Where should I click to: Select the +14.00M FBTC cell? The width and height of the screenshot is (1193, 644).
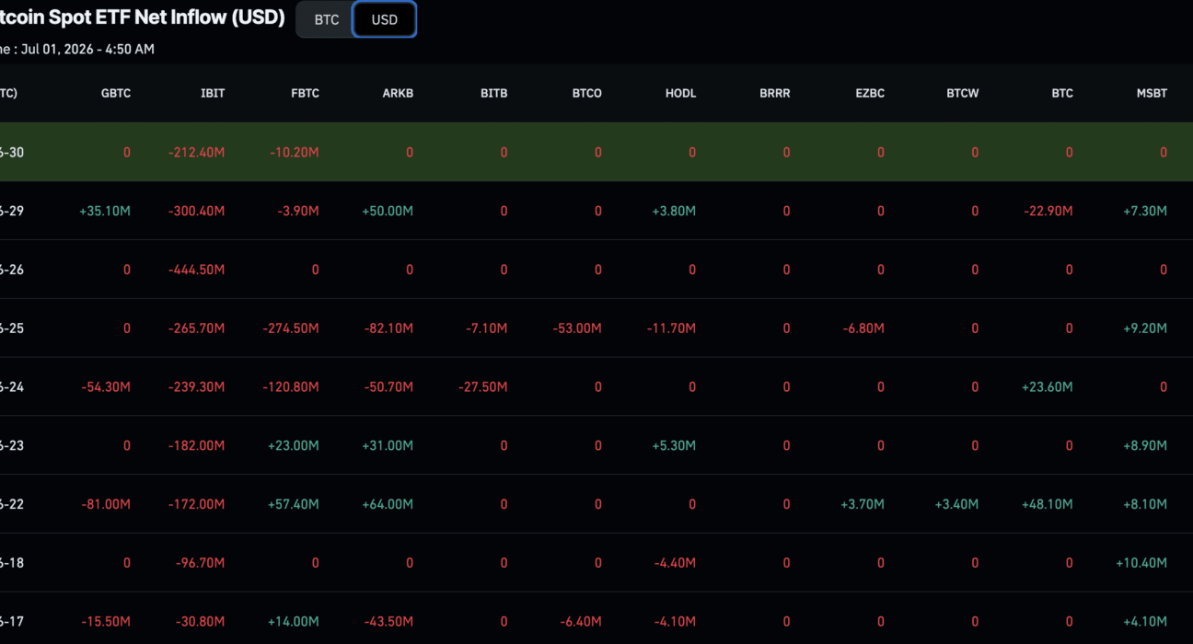[294, 622]
